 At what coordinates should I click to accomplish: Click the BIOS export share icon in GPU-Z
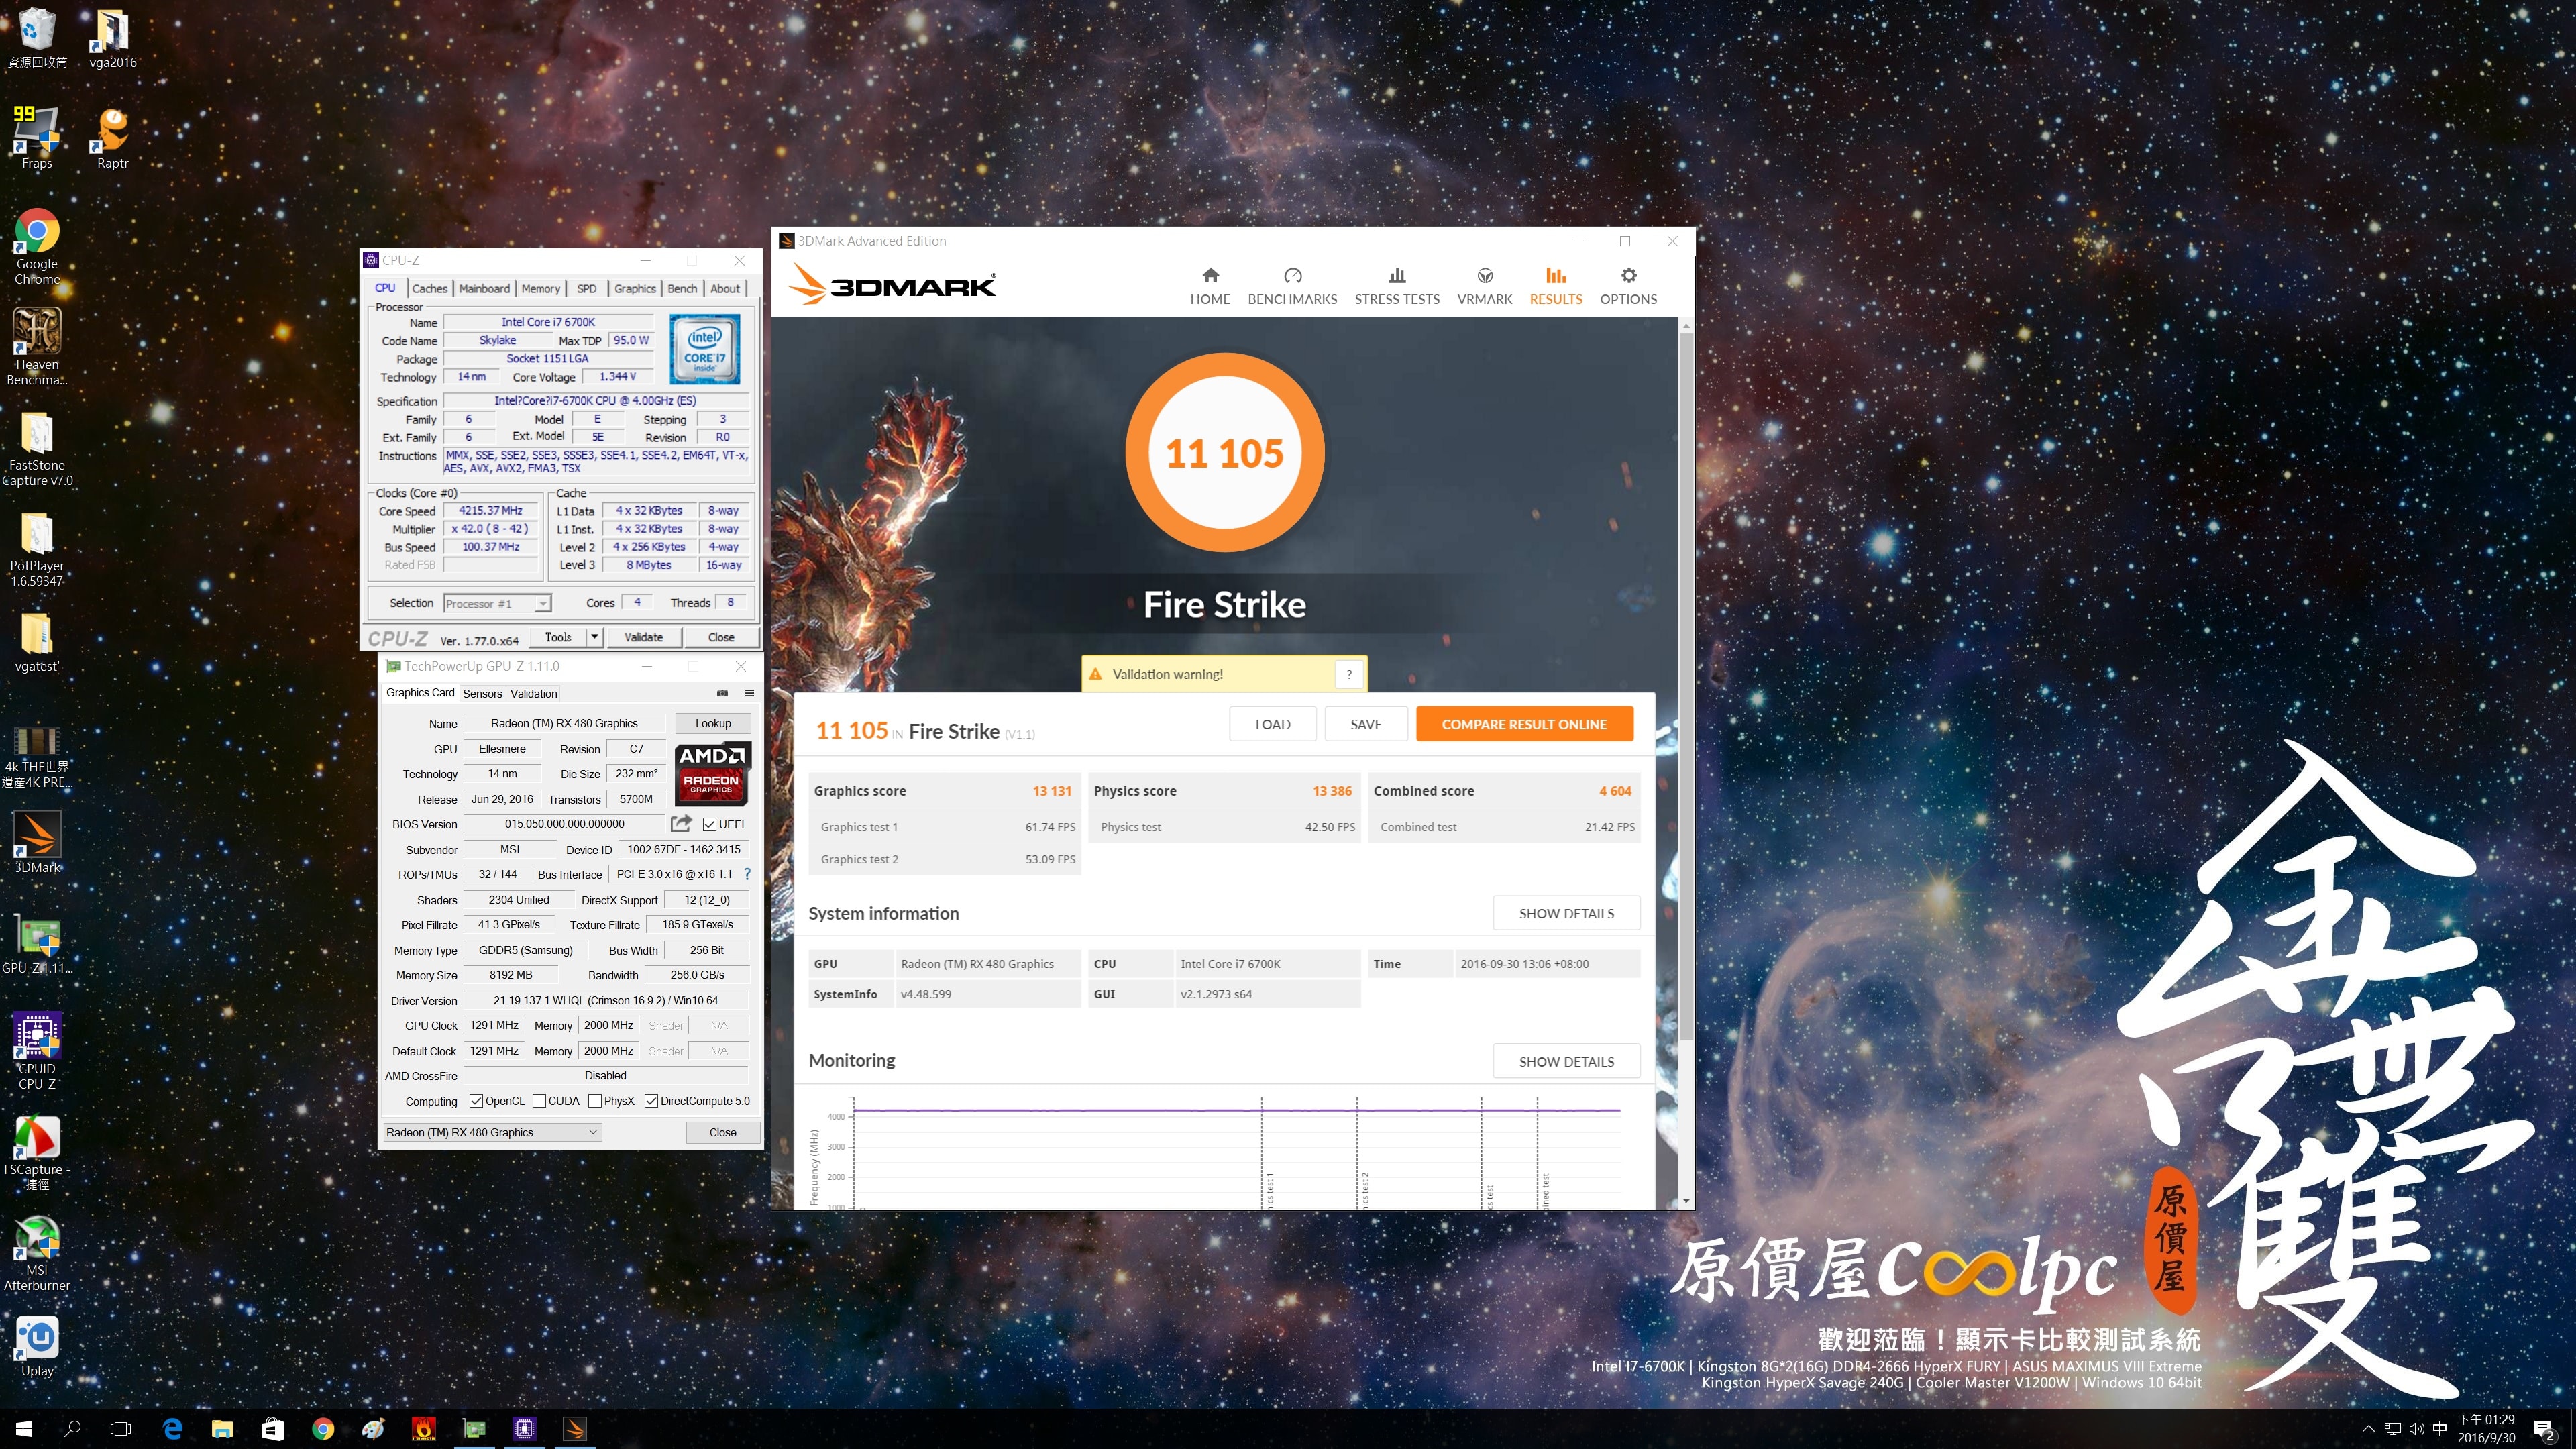pos(681,824)
